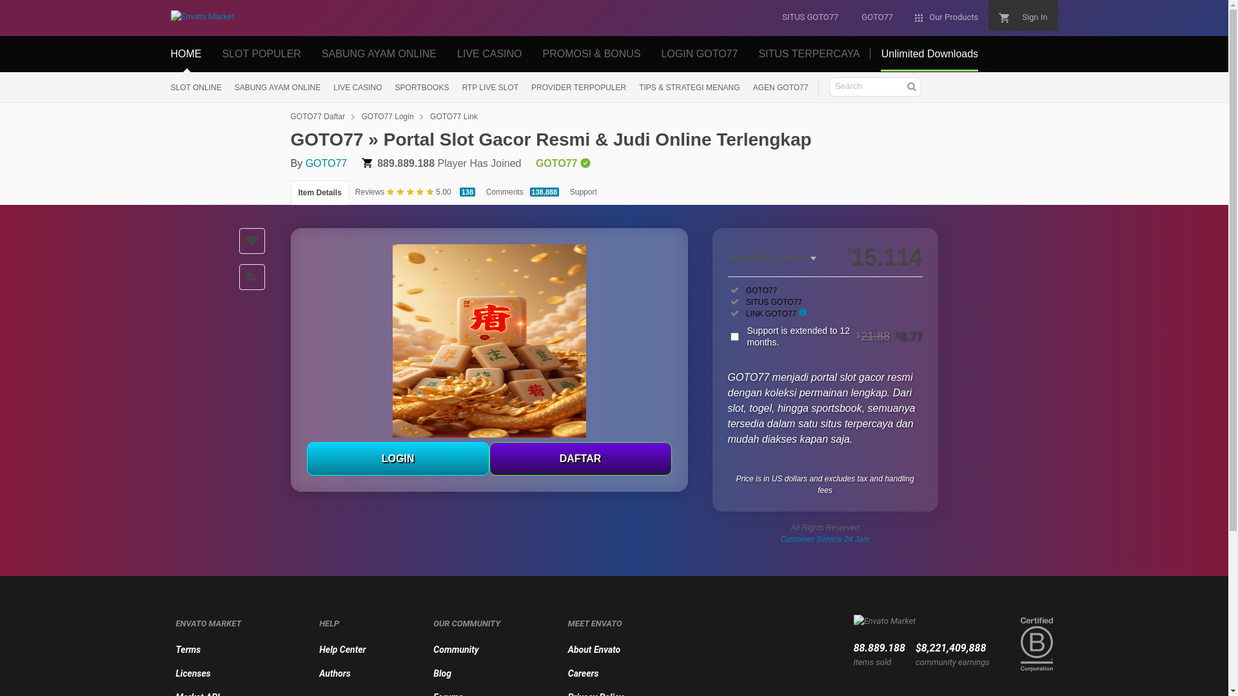1238x696 pixels.
Task: Click the Envato Market logo in header
Action: 202,17
